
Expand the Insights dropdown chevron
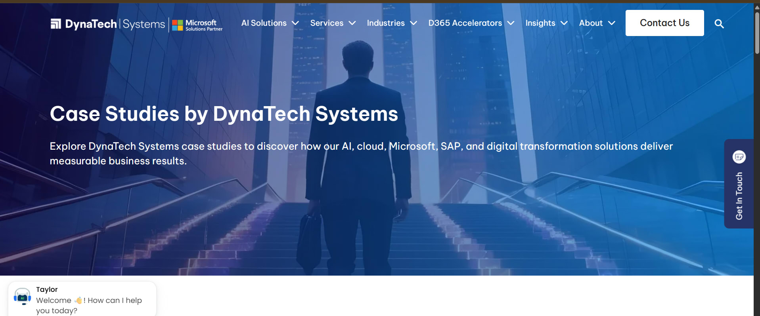tap(564, 23)
